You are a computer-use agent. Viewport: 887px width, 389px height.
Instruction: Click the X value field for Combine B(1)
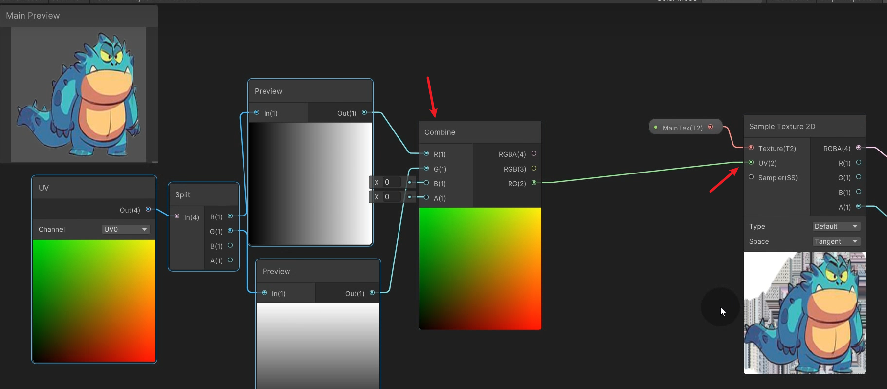pos(392,182)
